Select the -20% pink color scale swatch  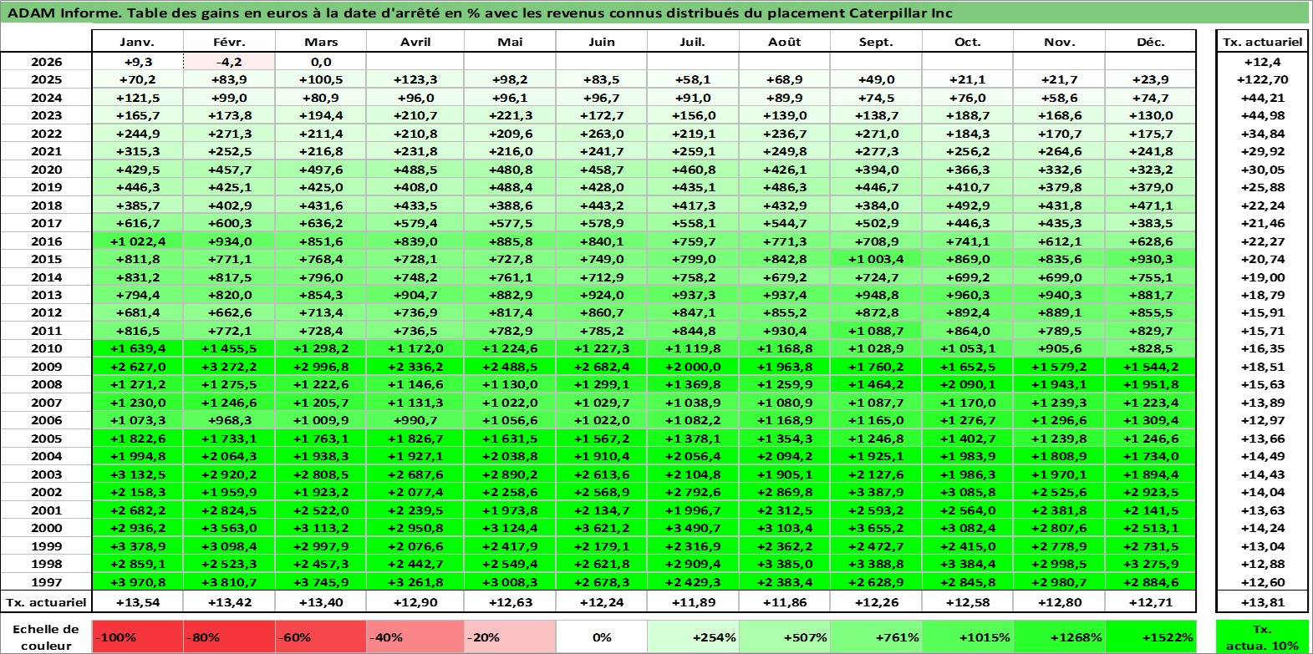509,636
